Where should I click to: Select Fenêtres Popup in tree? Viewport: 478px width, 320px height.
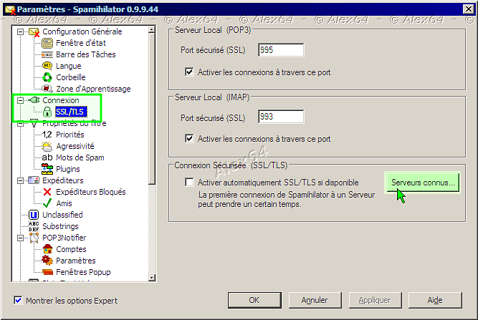pyautogui.click(x=83, y=272)
